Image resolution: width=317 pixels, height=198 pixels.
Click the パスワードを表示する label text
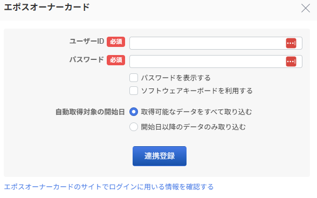coord(176,78)
